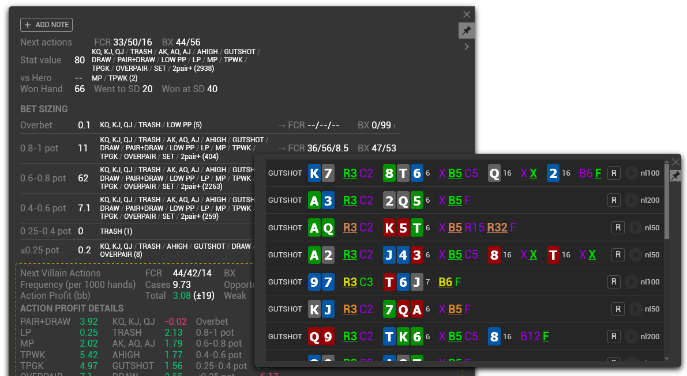This screenshot has height=376, width=687.
Task: Close the hands list popup
Action: [675, 162]
